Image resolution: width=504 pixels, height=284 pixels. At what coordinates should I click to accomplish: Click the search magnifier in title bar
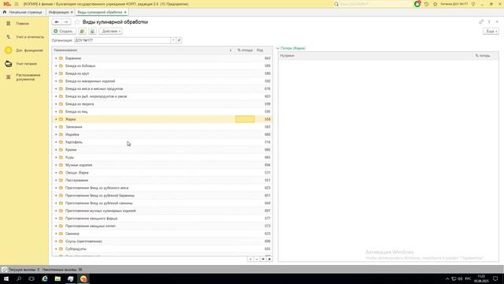click(336, 4)
